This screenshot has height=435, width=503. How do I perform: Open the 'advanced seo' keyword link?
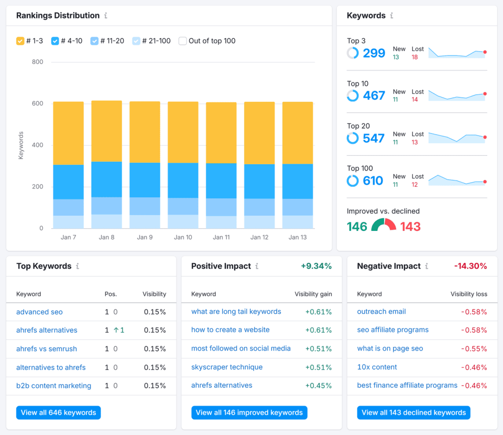[39, 312]
